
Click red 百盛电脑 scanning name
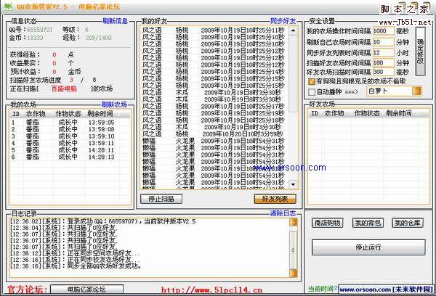point(64,89)
